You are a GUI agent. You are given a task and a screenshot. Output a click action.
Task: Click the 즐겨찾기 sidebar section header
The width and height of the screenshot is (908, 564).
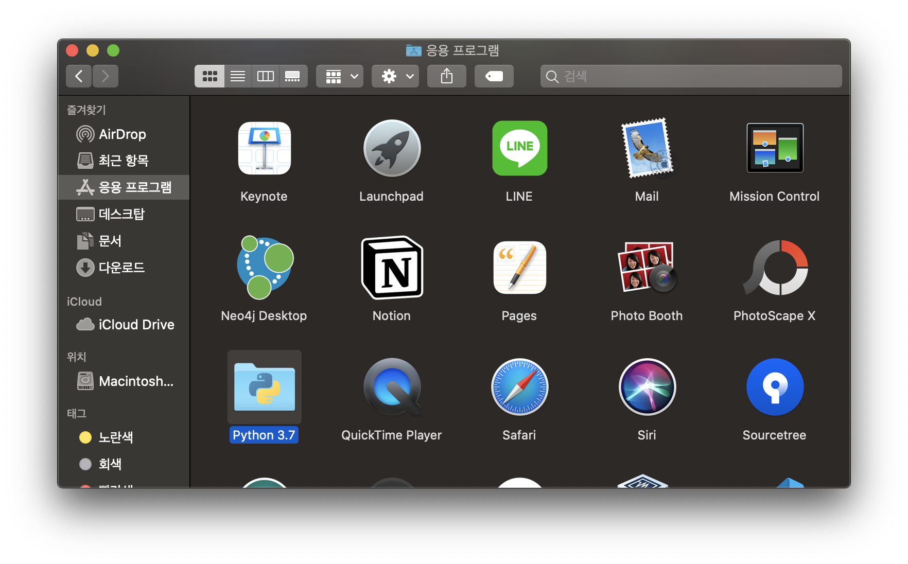[x=86, y=110]
